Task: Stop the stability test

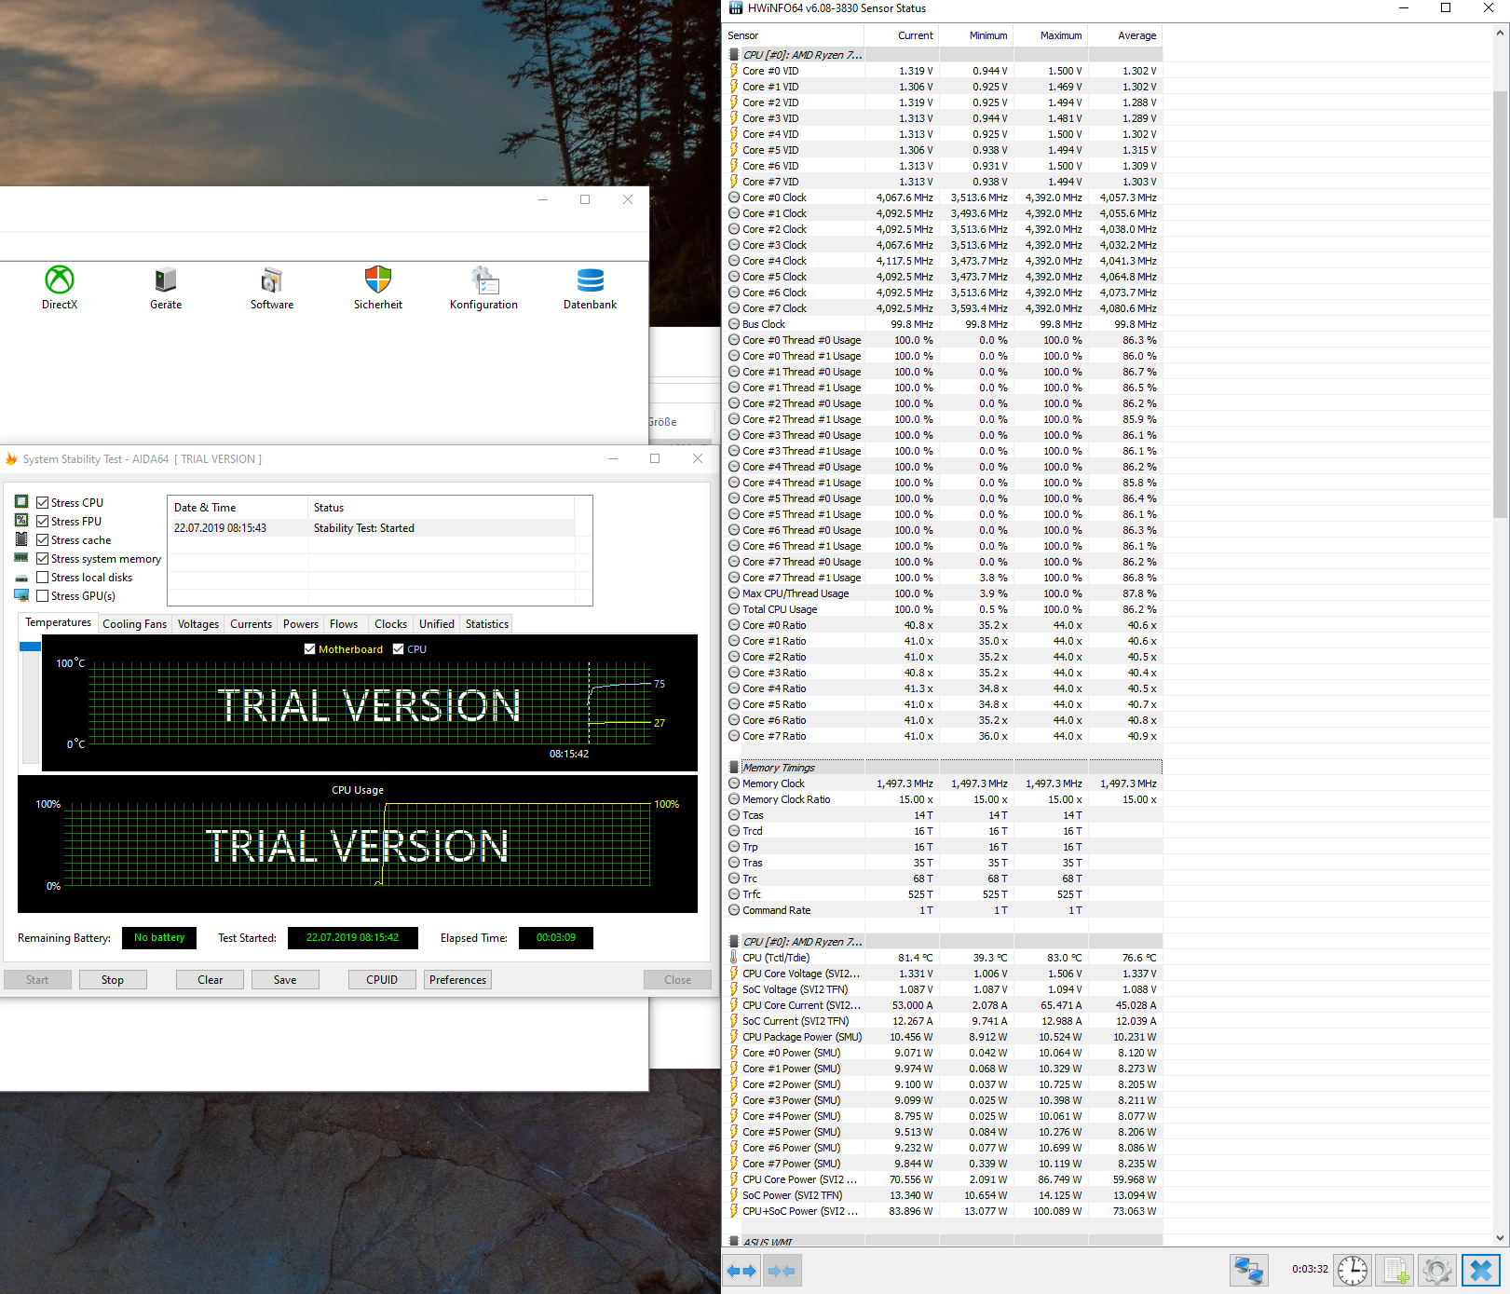Action: tap(113, 980)
